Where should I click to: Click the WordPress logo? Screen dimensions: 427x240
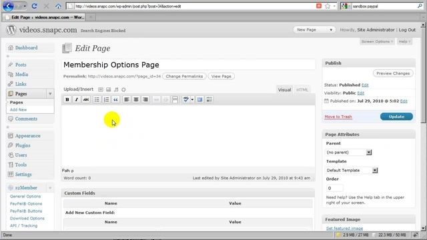(x=11, y=29)
